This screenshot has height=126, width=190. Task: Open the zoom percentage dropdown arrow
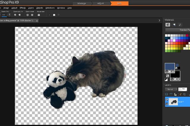pyautogui.click(x=9, y=14)
